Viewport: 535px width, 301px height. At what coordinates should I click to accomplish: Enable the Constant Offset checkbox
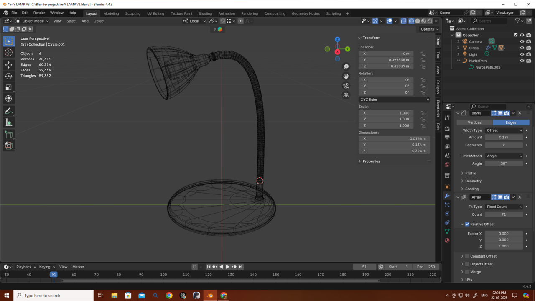pyautogui.click(x=467, y=256)
